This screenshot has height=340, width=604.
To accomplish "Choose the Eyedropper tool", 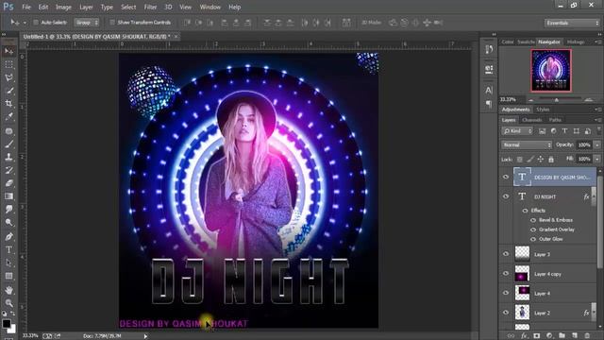I will [8, 116].
